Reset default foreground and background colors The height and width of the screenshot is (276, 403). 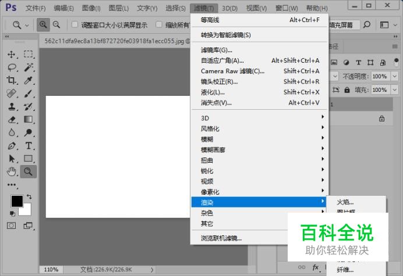pyautogui.click(x=12, y=213)
